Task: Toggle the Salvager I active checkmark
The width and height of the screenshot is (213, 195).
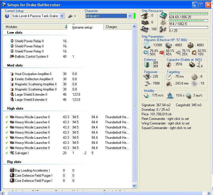Action: [7, 153]
